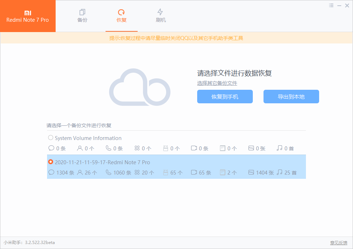
Task: Click the messages icon showing 0 条
Action: 51,148
